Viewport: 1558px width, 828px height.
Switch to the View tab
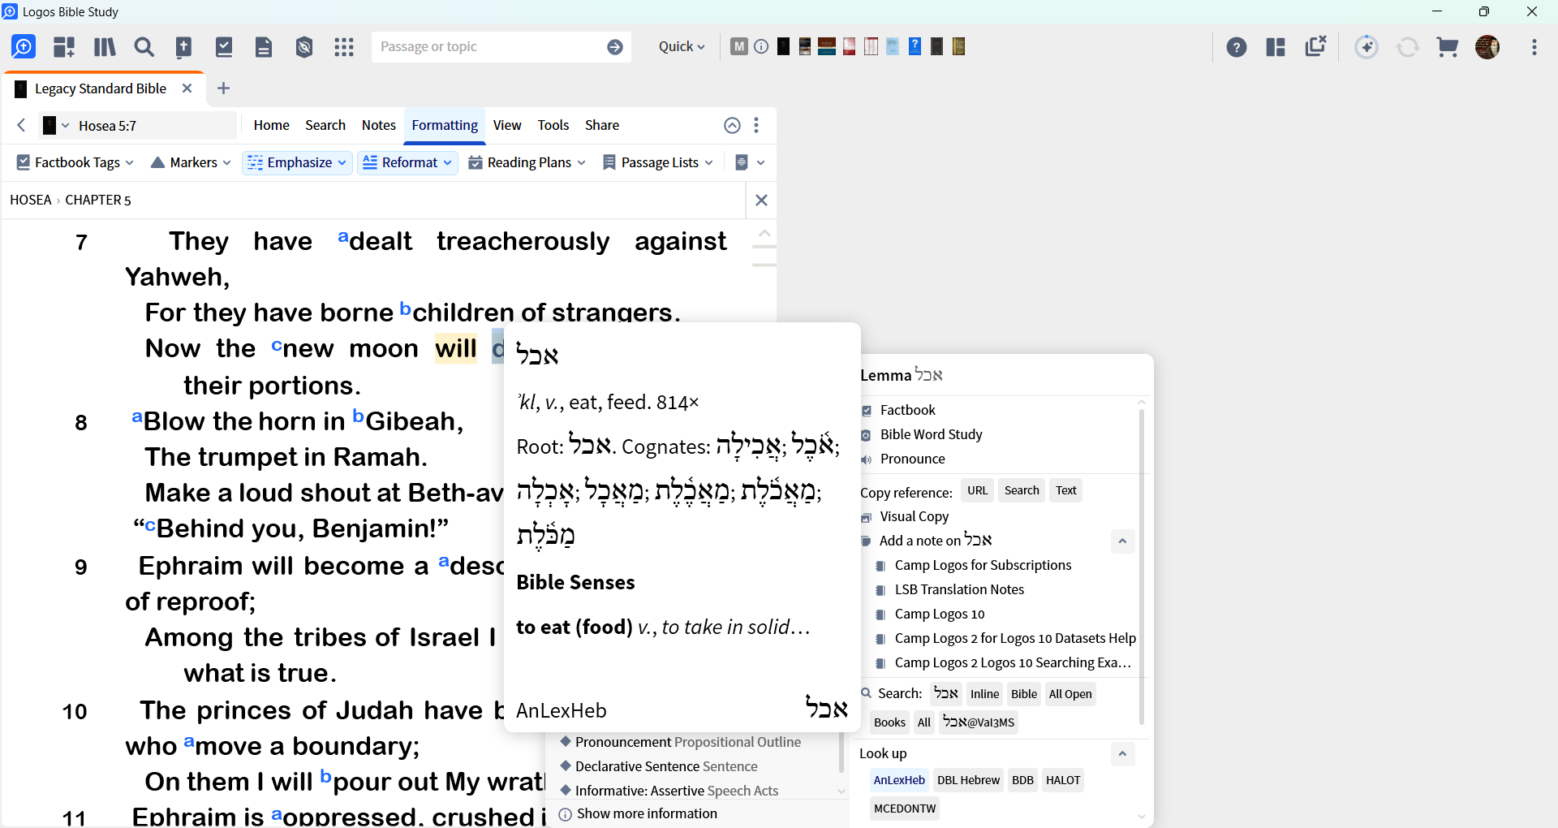pos(507,125)
